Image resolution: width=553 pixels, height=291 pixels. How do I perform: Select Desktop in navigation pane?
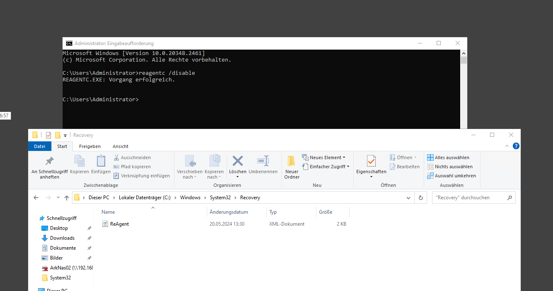[x=59, y=228]
